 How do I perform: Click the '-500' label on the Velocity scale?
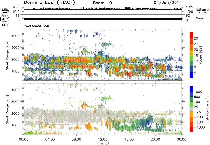198,122
